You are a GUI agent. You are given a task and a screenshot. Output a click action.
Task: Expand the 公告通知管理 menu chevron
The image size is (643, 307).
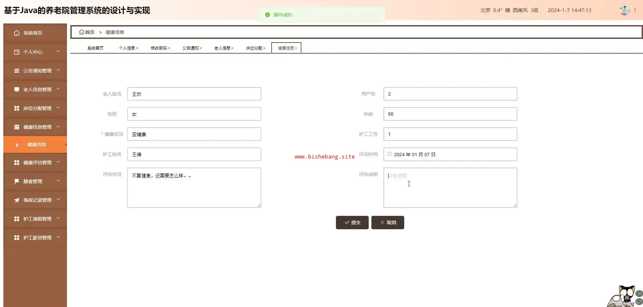[x=58, y=70]
